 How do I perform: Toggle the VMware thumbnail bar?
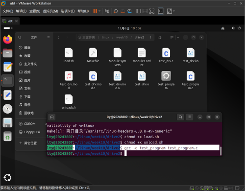pos(145,11)
